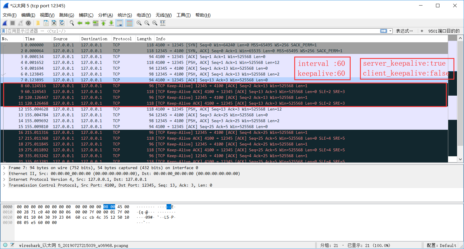Click in the display filter input field

[x=205, y=31]
